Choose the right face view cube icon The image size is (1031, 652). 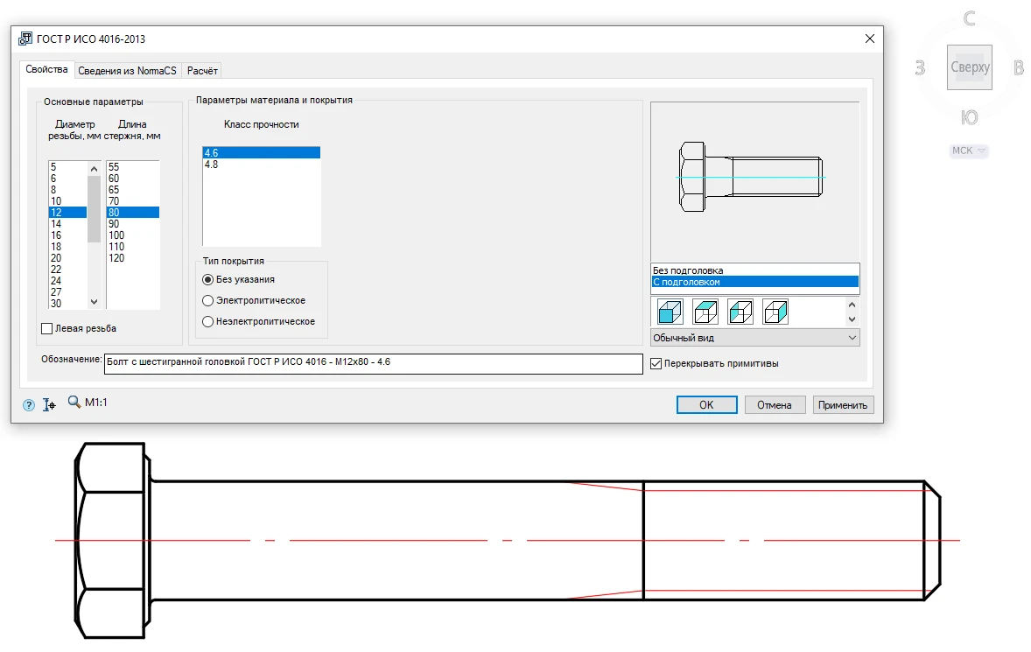click(775, 312)
